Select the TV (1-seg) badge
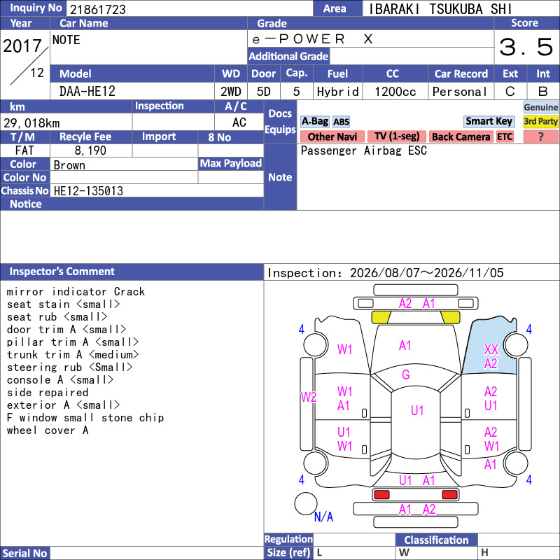The width and height of the screenshot is (560, 560). pos(396,136)
